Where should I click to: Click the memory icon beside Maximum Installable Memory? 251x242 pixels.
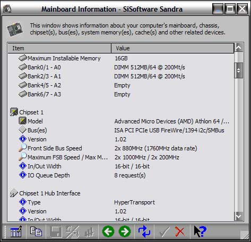tap(23, 58)
